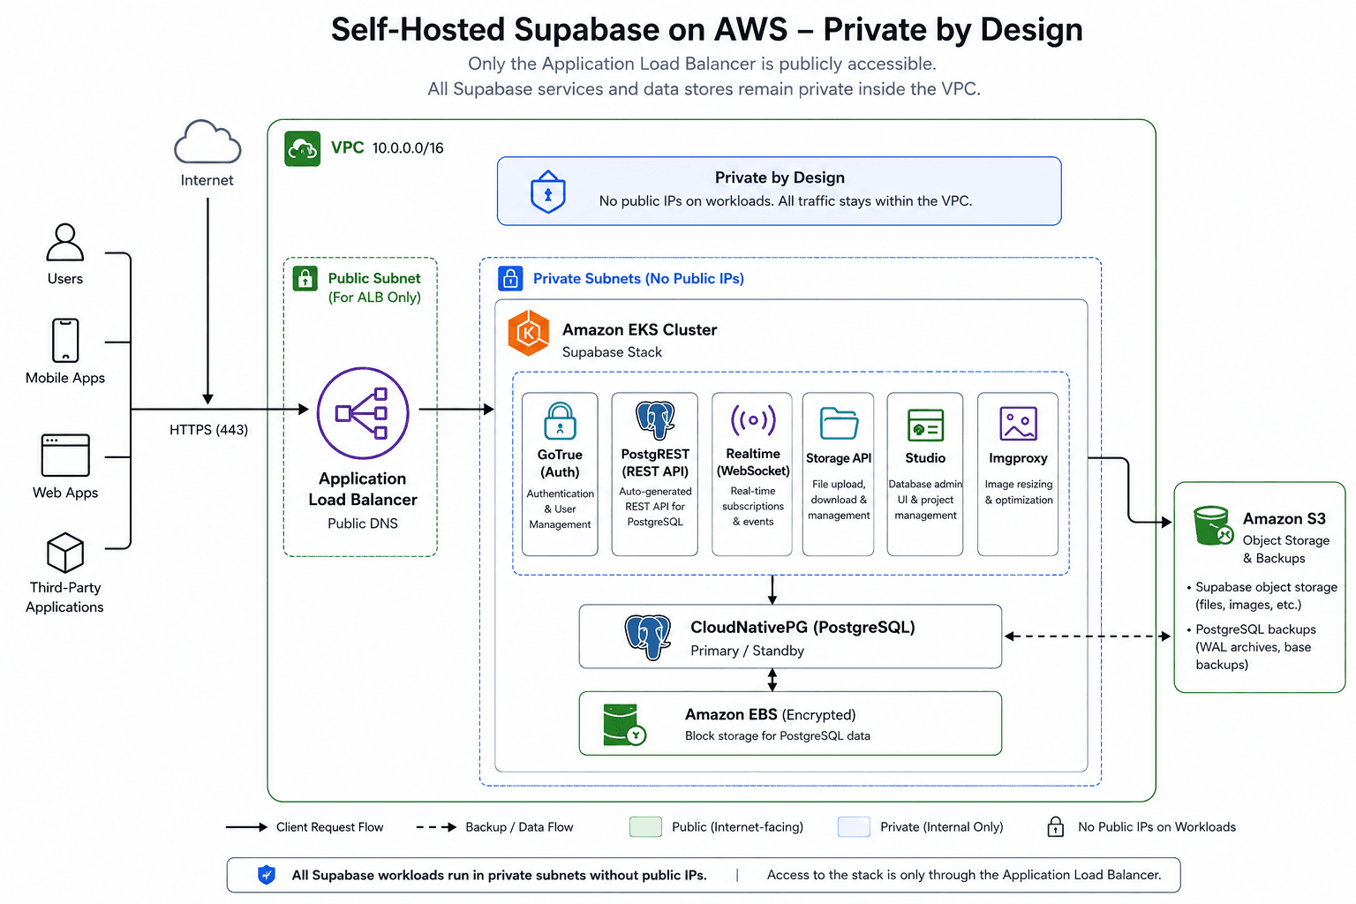Select 'Image resizing & optimization' description
The height and width of the screenshot is (904, 1356).
point(1019,492)
